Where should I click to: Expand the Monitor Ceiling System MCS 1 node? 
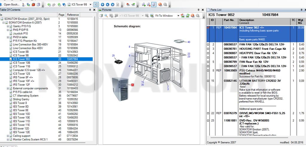[8, 140]
